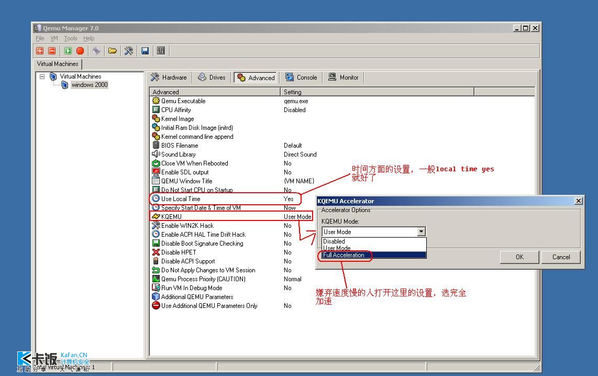
Task: Switch to the Console tab
Action: coord(301,78)
